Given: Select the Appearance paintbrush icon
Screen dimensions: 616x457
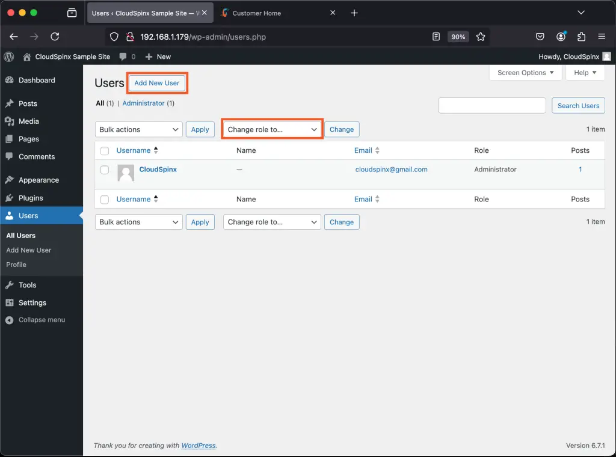Looking at the screenshot, I should (11, 180).
